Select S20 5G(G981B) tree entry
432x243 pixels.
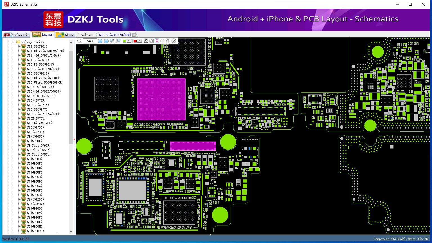click(x=38, y=73)
